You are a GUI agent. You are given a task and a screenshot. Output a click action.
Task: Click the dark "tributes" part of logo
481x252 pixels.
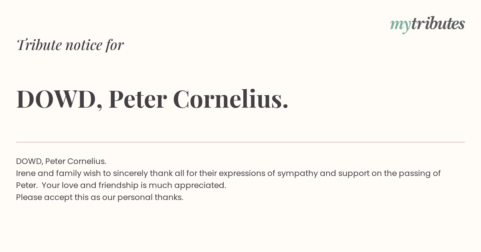click(438, 24)
